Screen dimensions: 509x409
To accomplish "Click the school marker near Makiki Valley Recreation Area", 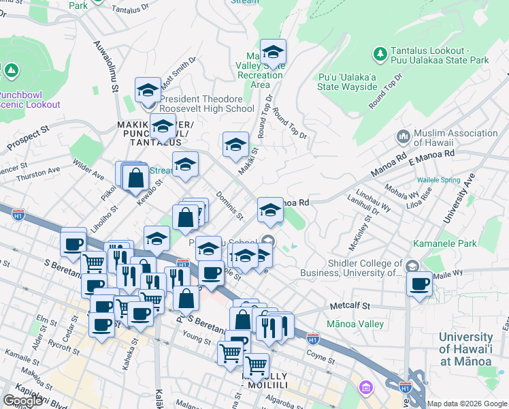I will click(x=273, y=52).
